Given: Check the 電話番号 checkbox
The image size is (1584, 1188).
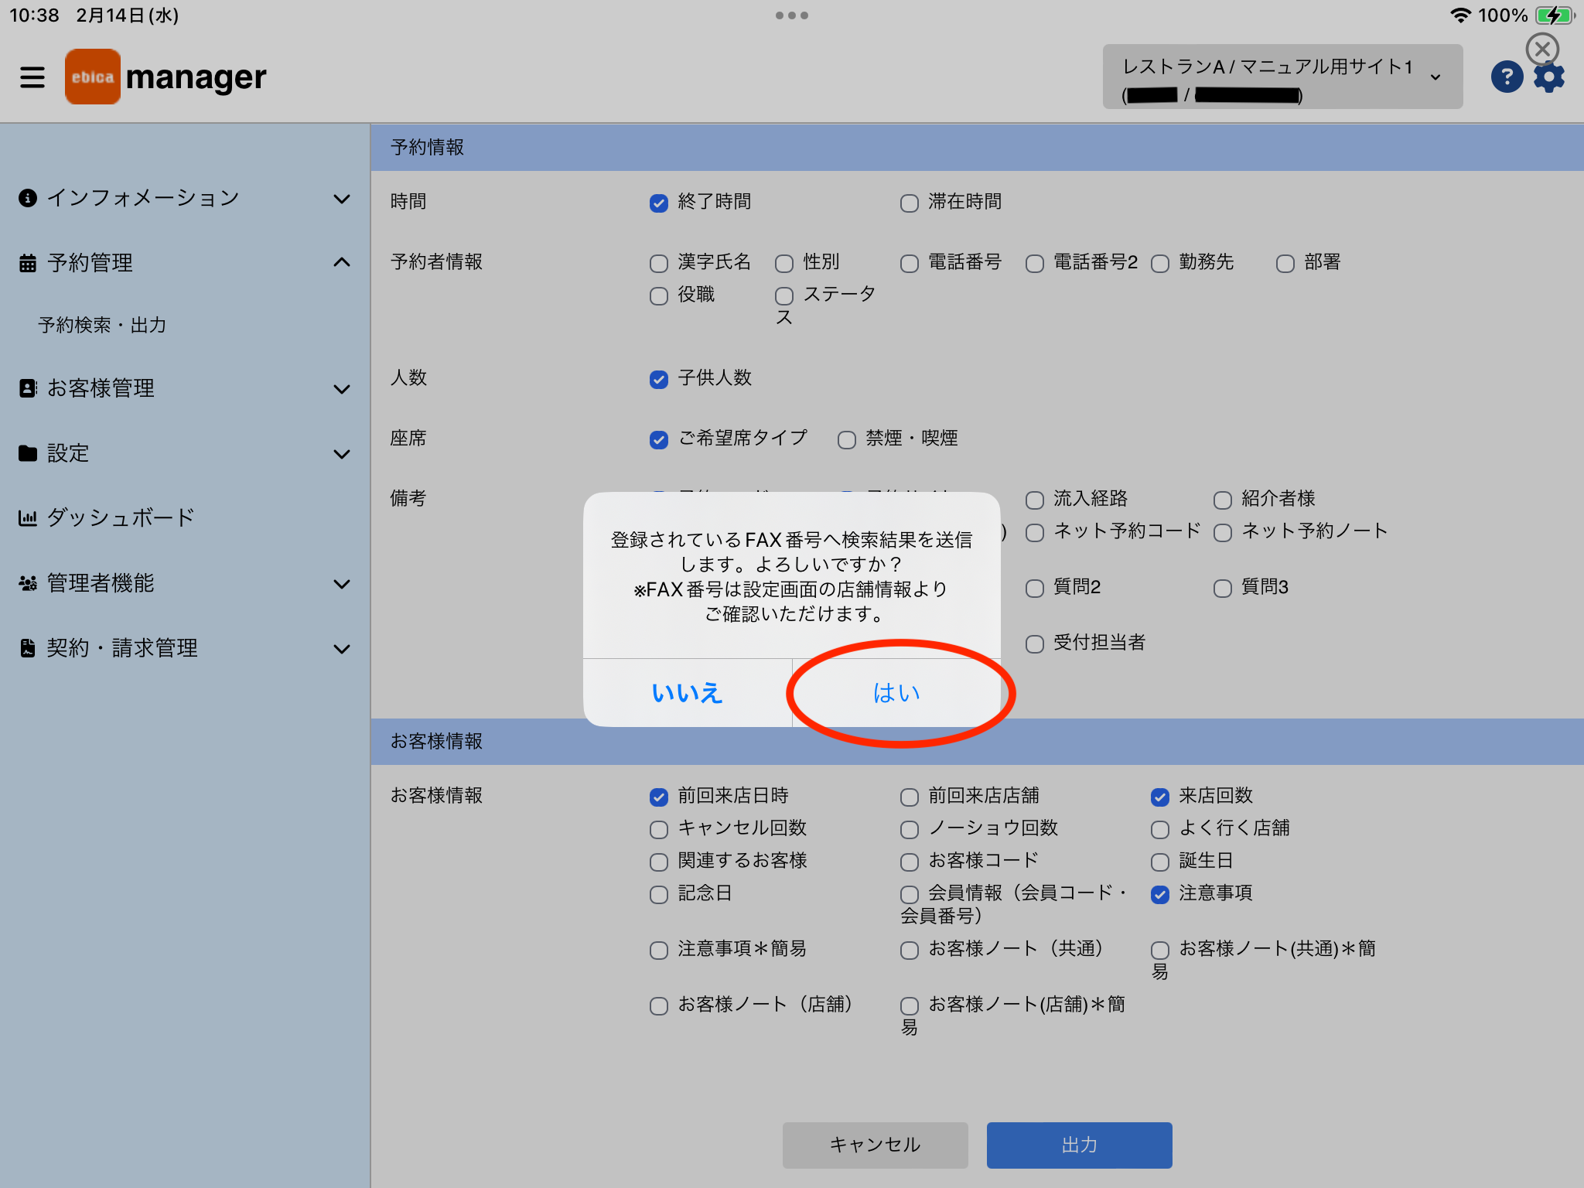Looking at the screenshot, I should [910, 264].
